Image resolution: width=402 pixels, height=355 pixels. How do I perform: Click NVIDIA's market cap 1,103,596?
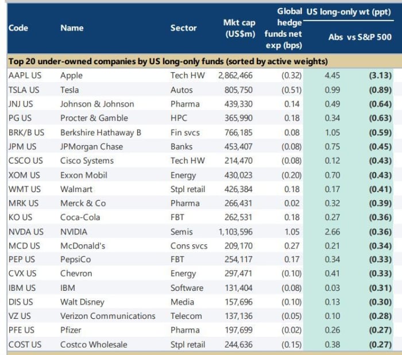pyautogui.click(x=235, y=232)
